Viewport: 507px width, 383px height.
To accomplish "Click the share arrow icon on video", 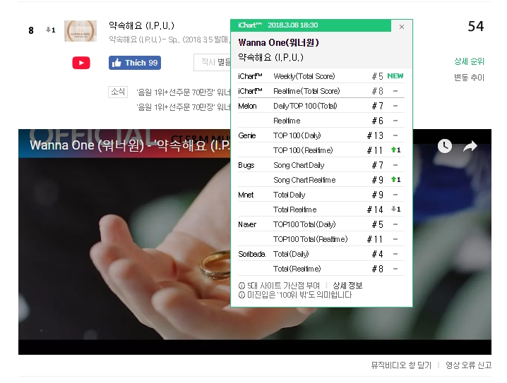I will tap(470, 146).
